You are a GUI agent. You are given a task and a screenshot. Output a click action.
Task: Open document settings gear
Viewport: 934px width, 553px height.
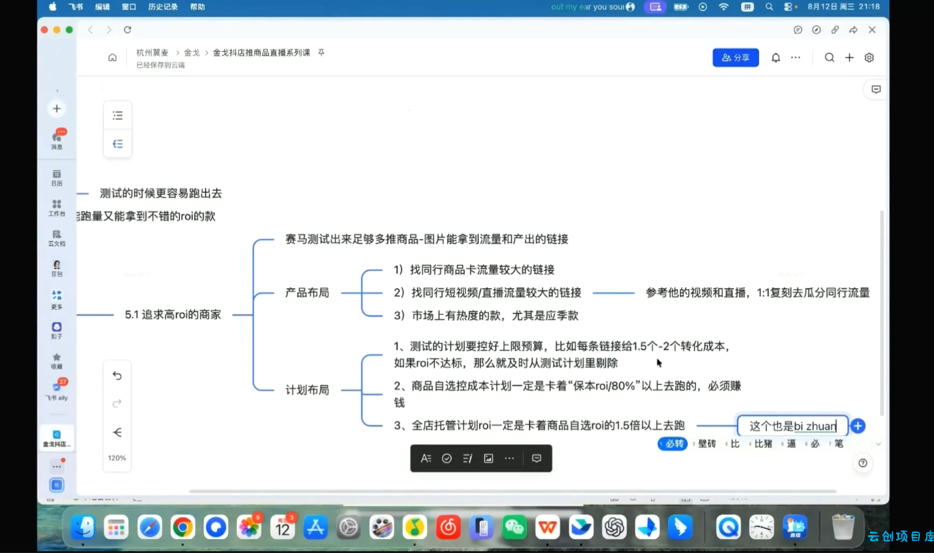tap(869, 58)
